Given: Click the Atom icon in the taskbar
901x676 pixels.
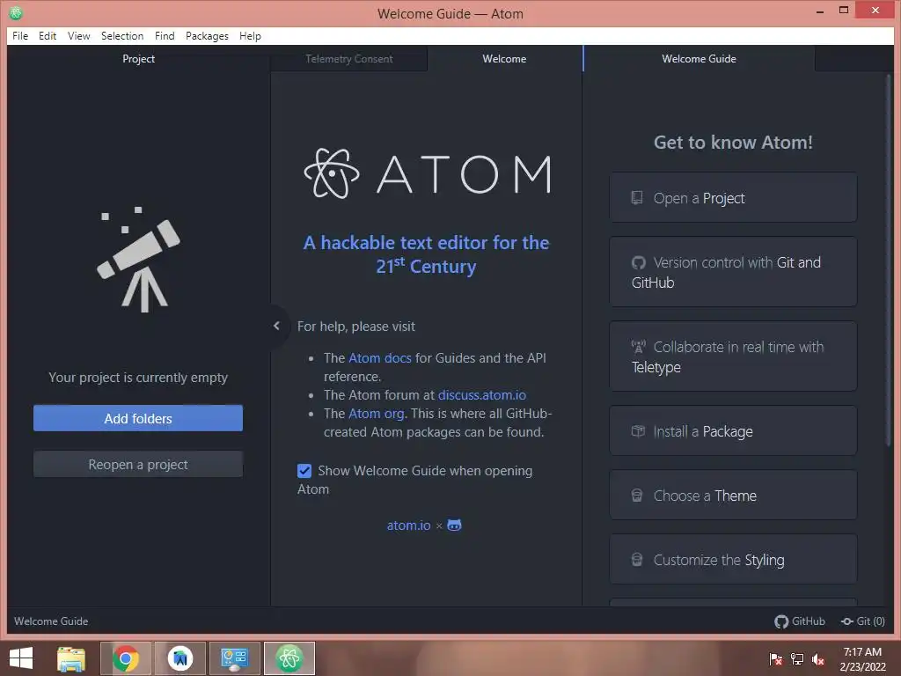Looking at the screenshot, I should click(289, 658).
